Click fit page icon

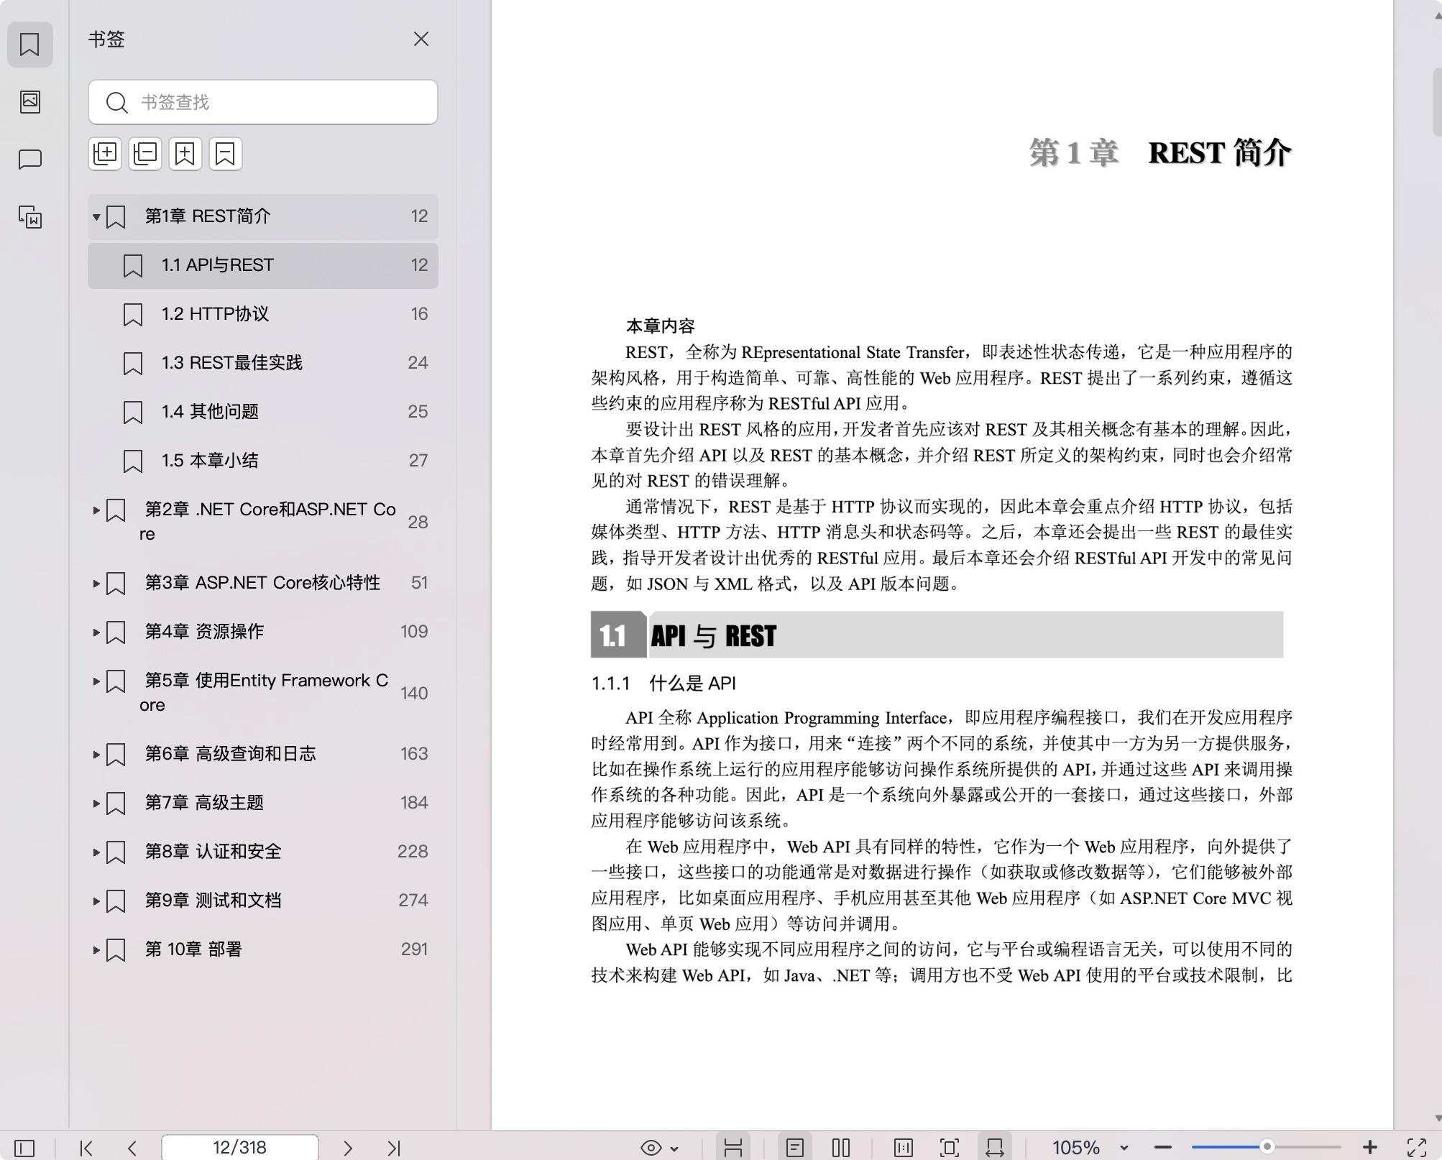pos(950,1148)
